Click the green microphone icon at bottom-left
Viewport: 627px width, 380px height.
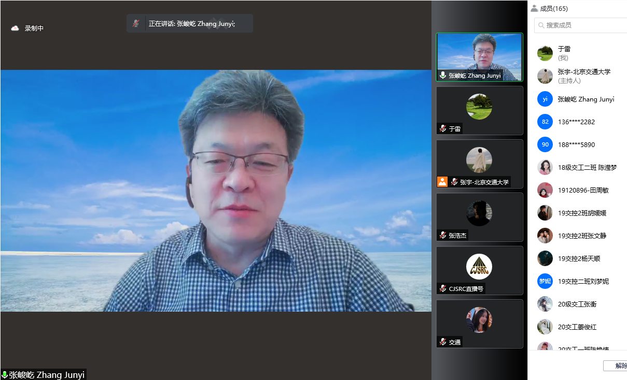click(5, 375)
